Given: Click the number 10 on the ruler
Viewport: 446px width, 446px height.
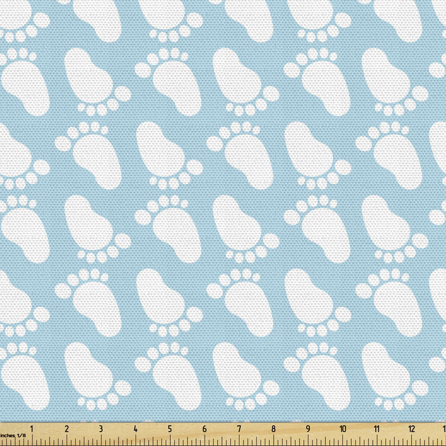Looking at the screenshot, I should 343,429.
